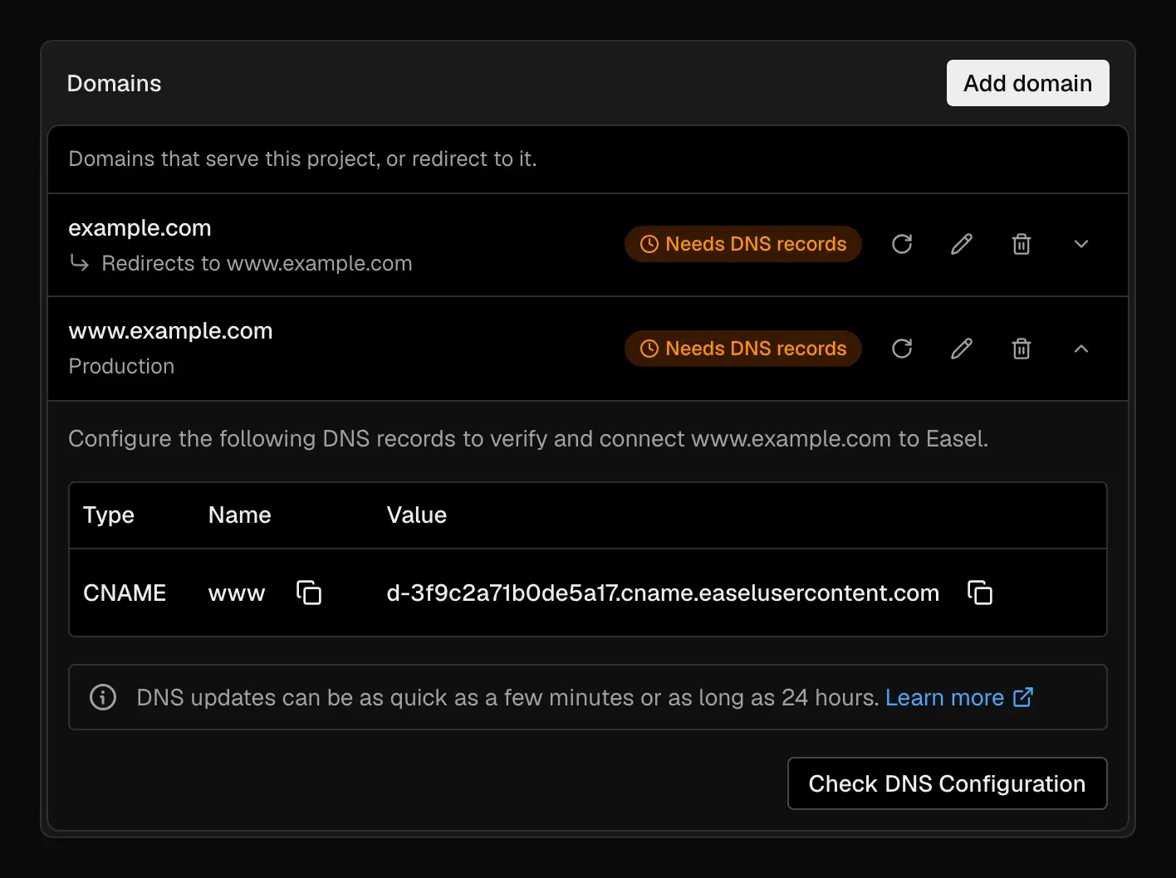Click the Domains heading
The width and height of the screenshot is (1176, 878).
[114, 83]
